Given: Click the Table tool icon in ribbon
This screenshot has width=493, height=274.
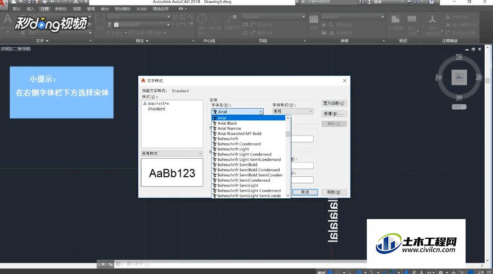Looking at the screenshot, I should tap(314, 20).
